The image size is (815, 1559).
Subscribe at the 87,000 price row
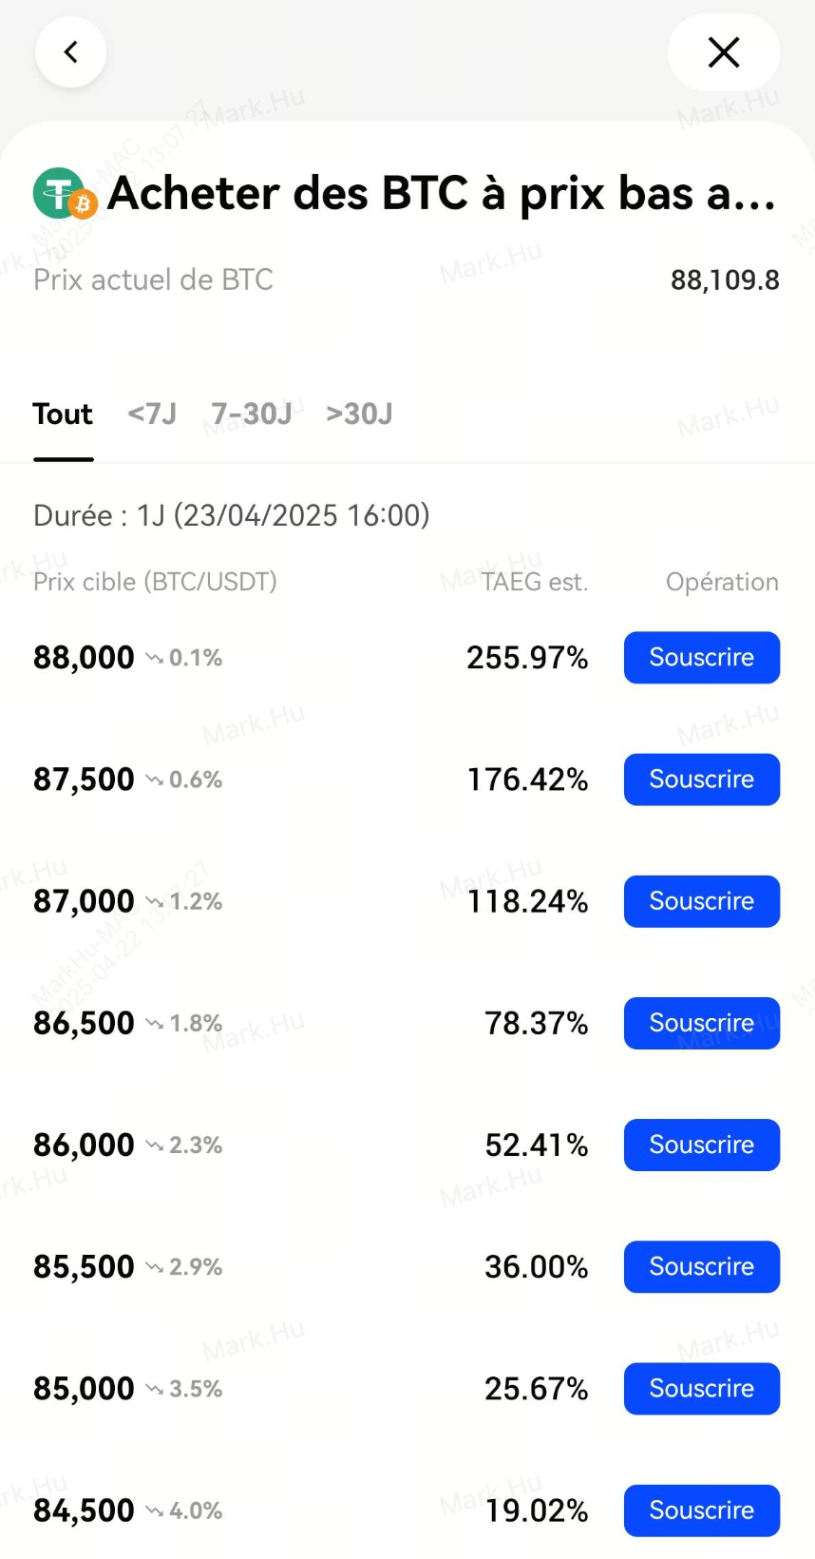701,901
